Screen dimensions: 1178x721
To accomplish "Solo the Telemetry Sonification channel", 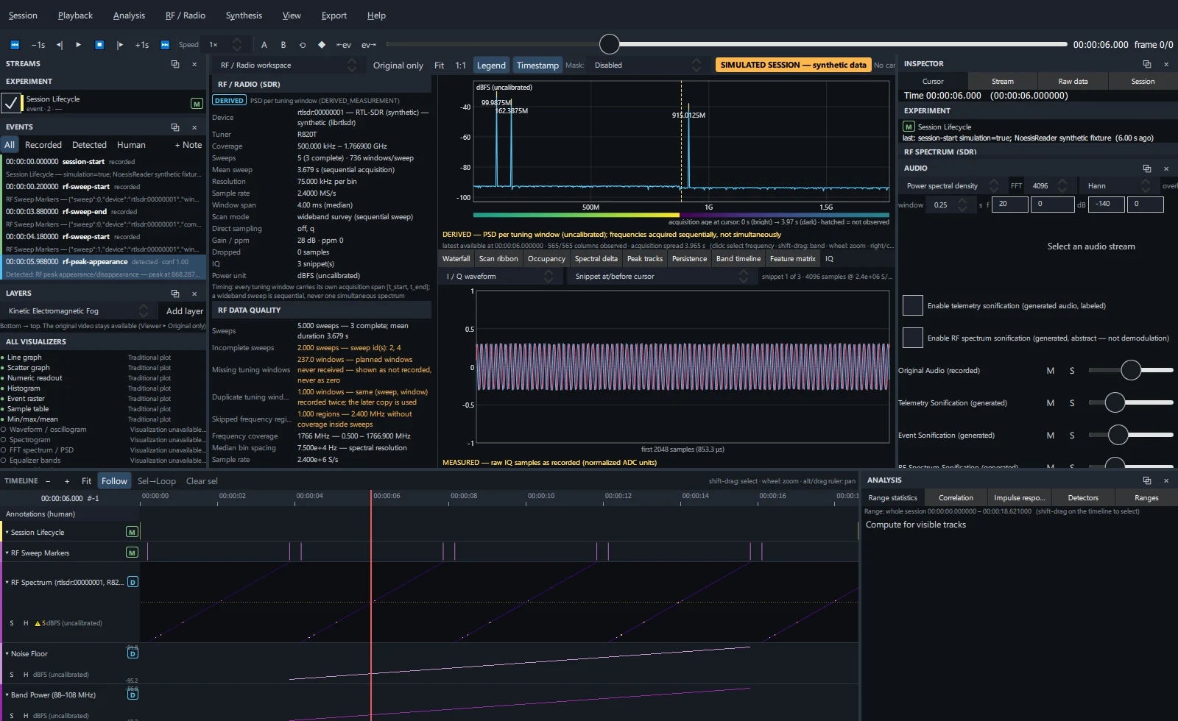I will [1072, 403].
